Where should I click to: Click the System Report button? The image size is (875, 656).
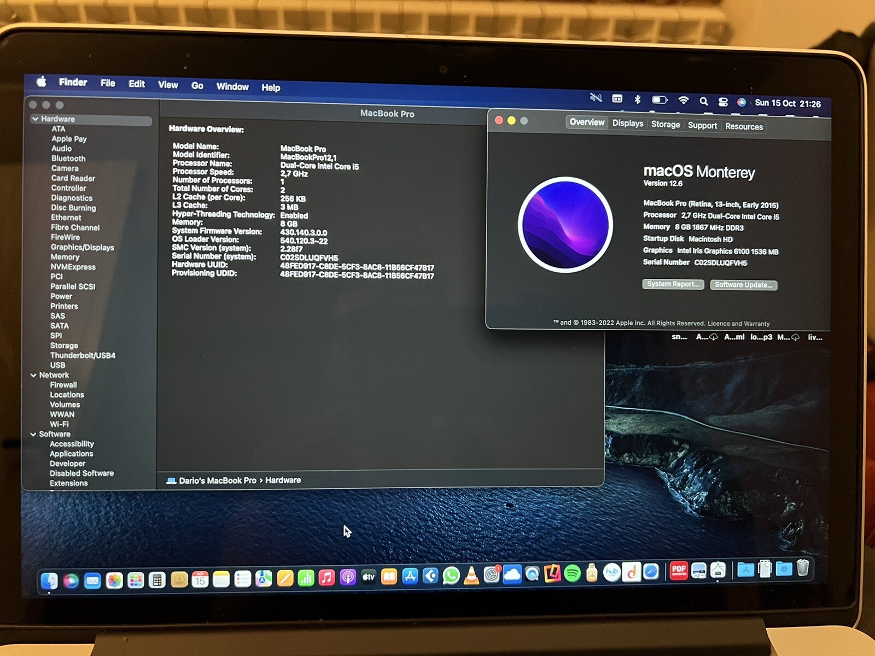point(673,284)
